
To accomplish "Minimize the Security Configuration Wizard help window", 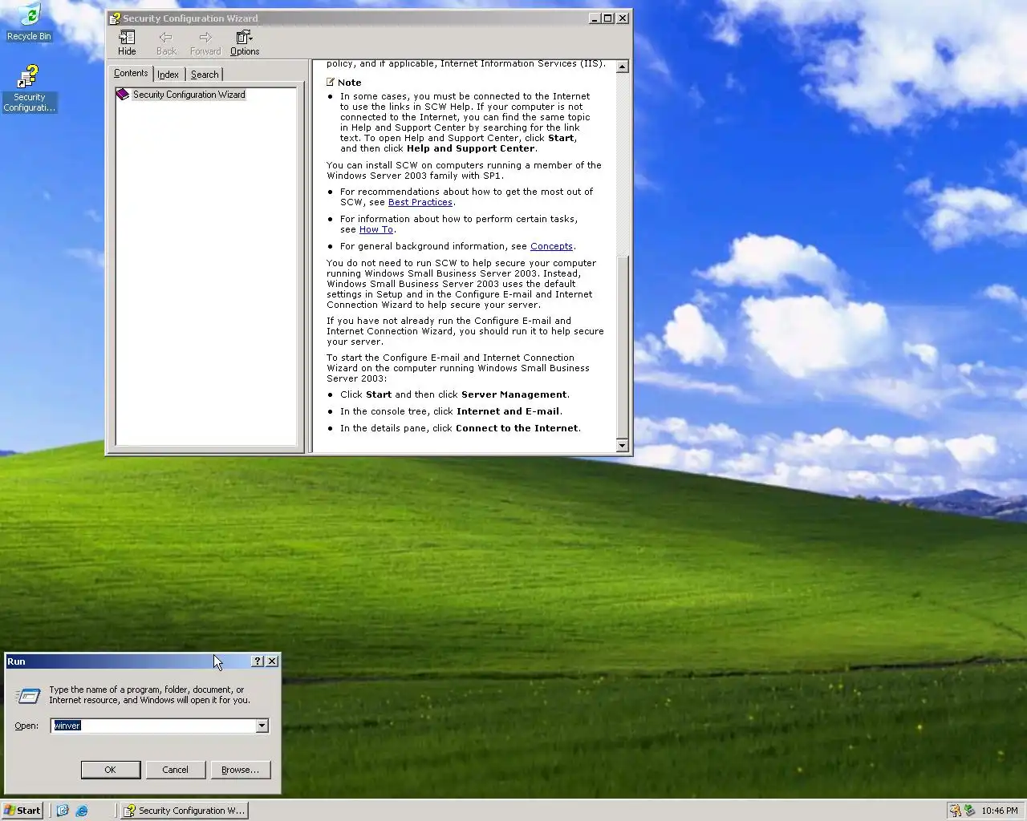I will coord(595,18).
